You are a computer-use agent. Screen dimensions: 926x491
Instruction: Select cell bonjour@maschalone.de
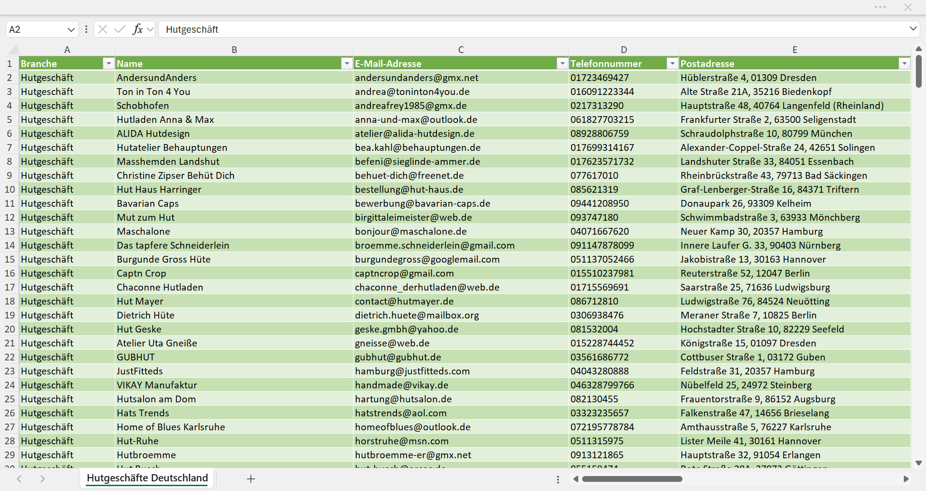tap(461, 231)
